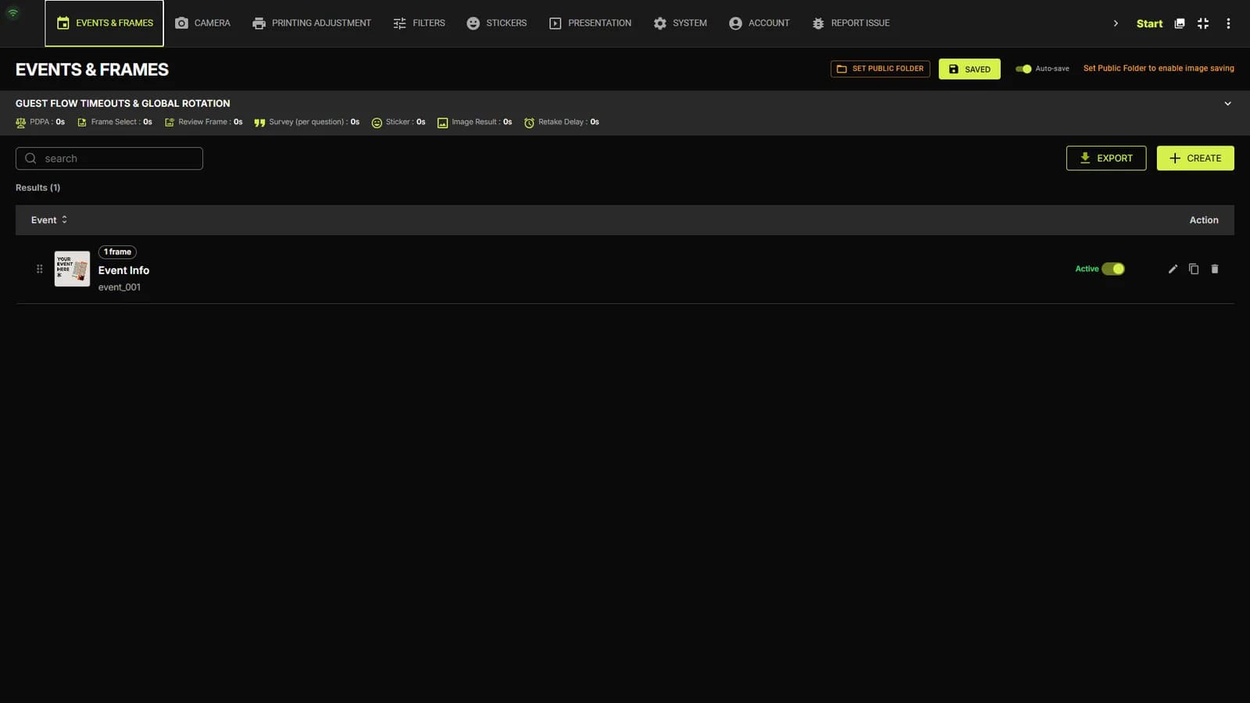The height and width of the screenshot is (703, 1250).
Task: Click the 'Frame Select : 0s' text
Action: 121,122
